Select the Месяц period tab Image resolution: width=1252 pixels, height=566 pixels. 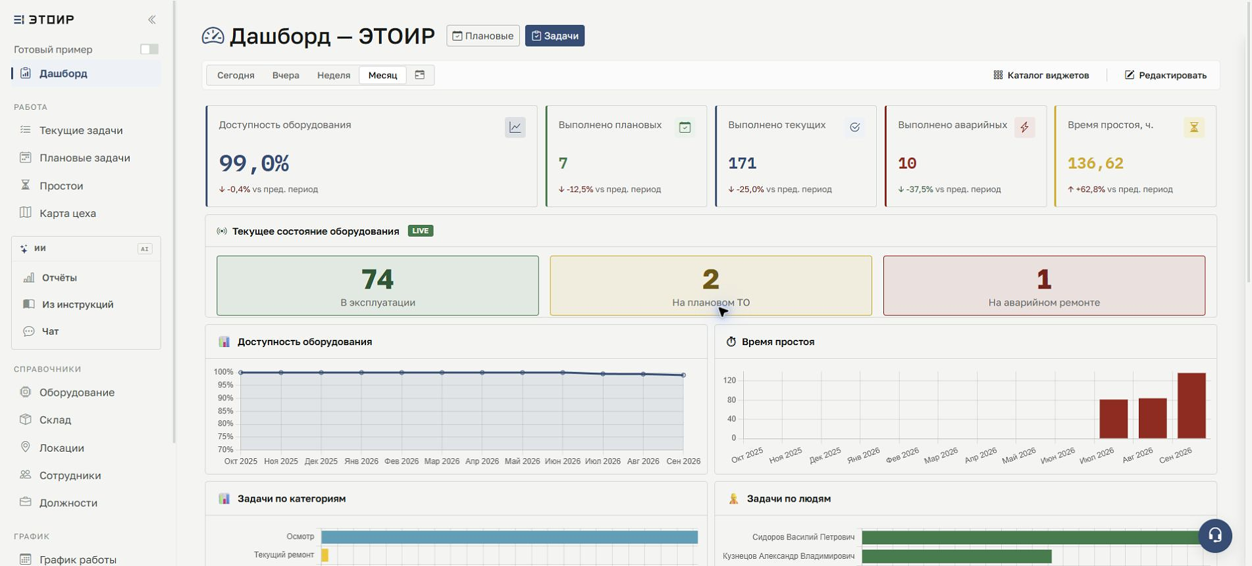tap(382, 75)
